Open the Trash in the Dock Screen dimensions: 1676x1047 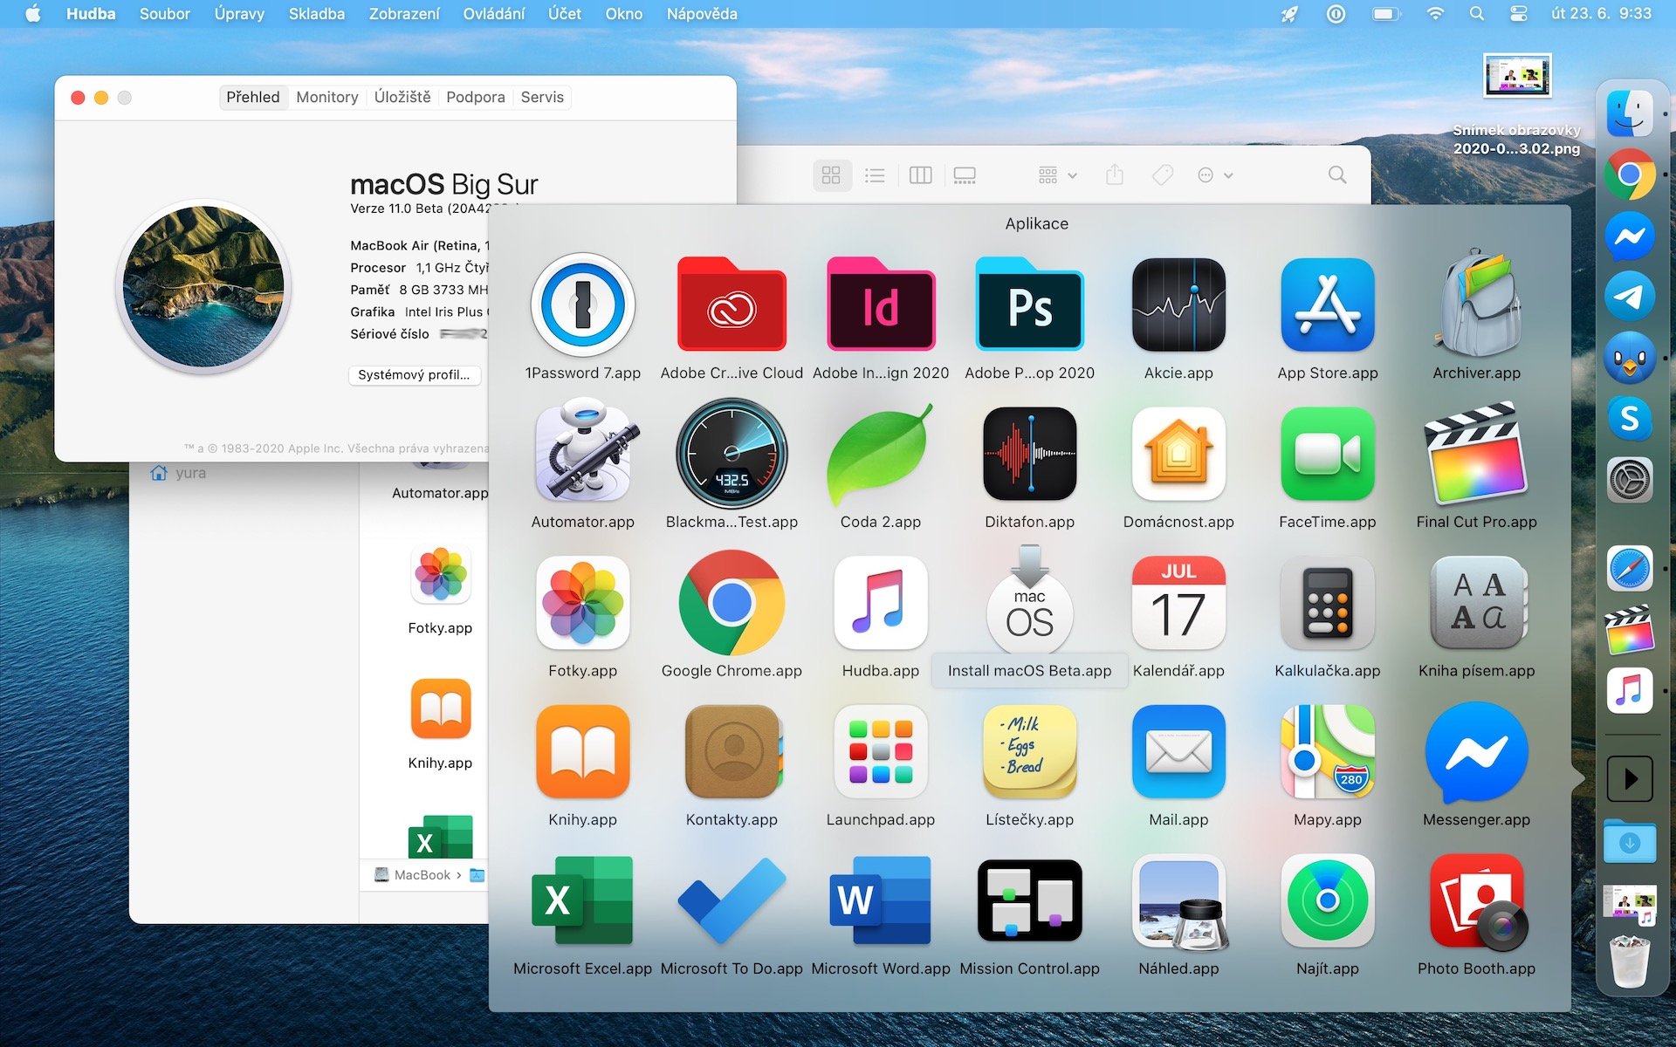[1630, 961]
